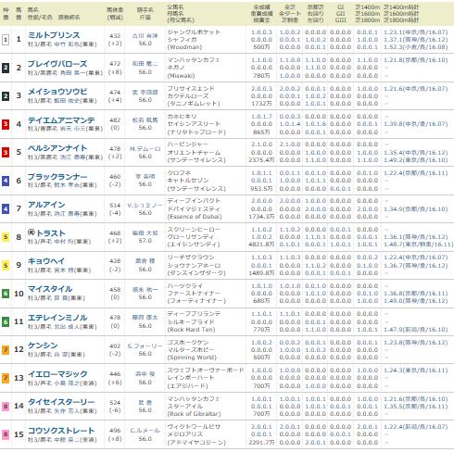Click orange frame 7 icon in ケンシン row

click(x=6, y=350)
